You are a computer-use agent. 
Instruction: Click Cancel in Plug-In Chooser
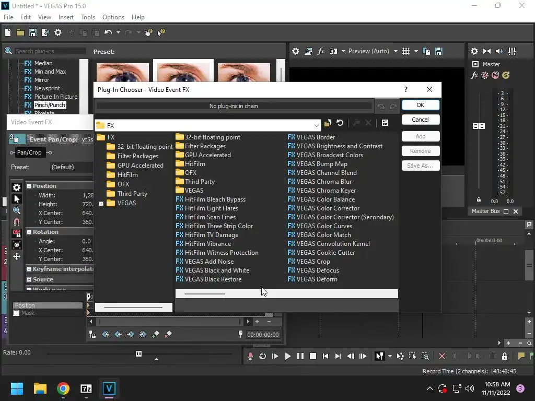pos(421,120)
